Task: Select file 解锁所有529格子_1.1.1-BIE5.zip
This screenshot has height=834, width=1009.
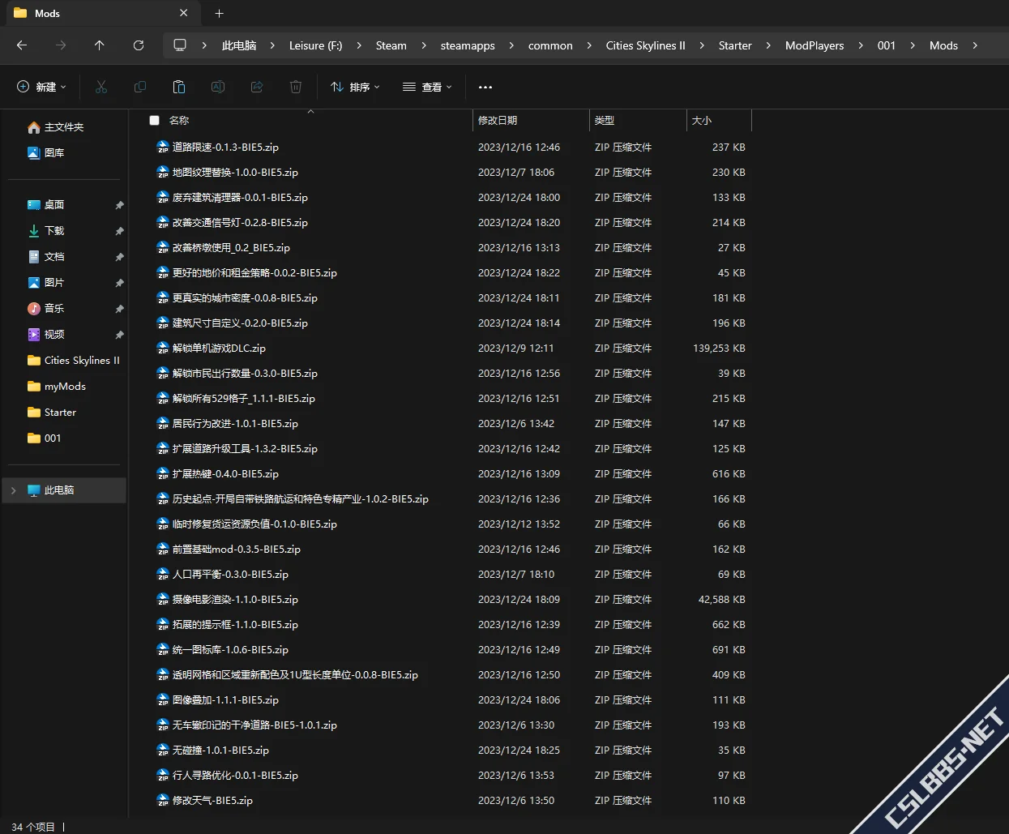Action: [243, 399]
